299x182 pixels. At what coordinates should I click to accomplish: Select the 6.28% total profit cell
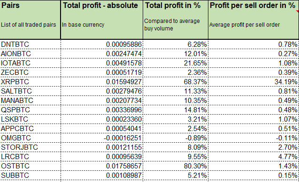(176, 44)
